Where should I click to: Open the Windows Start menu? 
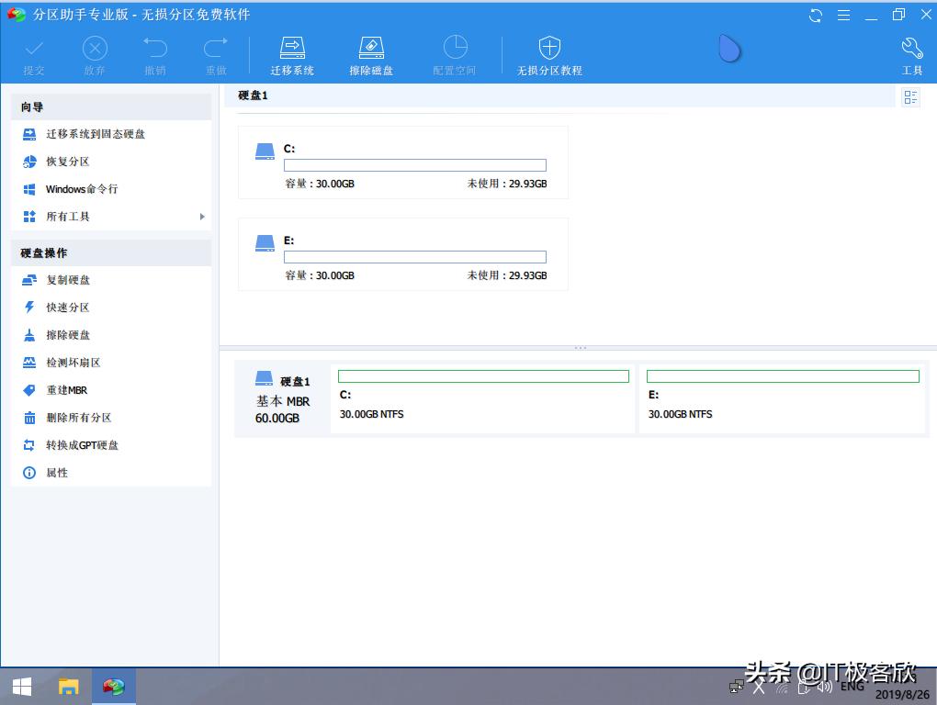[20, 686]
